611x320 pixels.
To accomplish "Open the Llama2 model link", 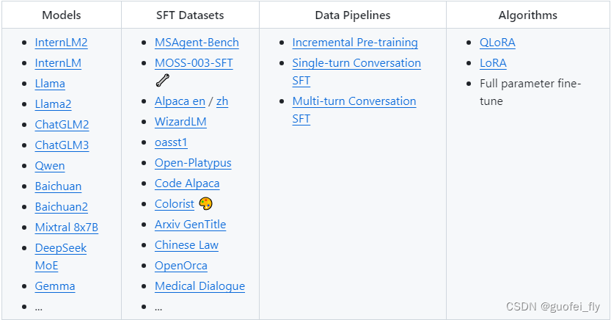I will click(x=53, y=104).
